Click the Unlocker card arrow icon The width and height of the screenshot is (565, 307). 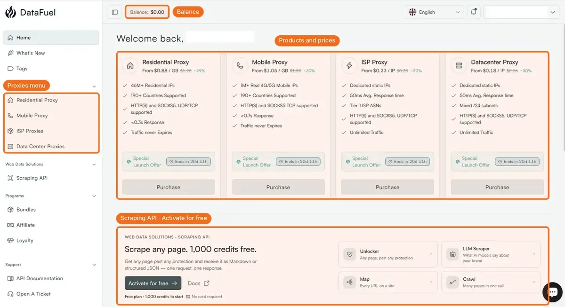[x=430, y=254]
